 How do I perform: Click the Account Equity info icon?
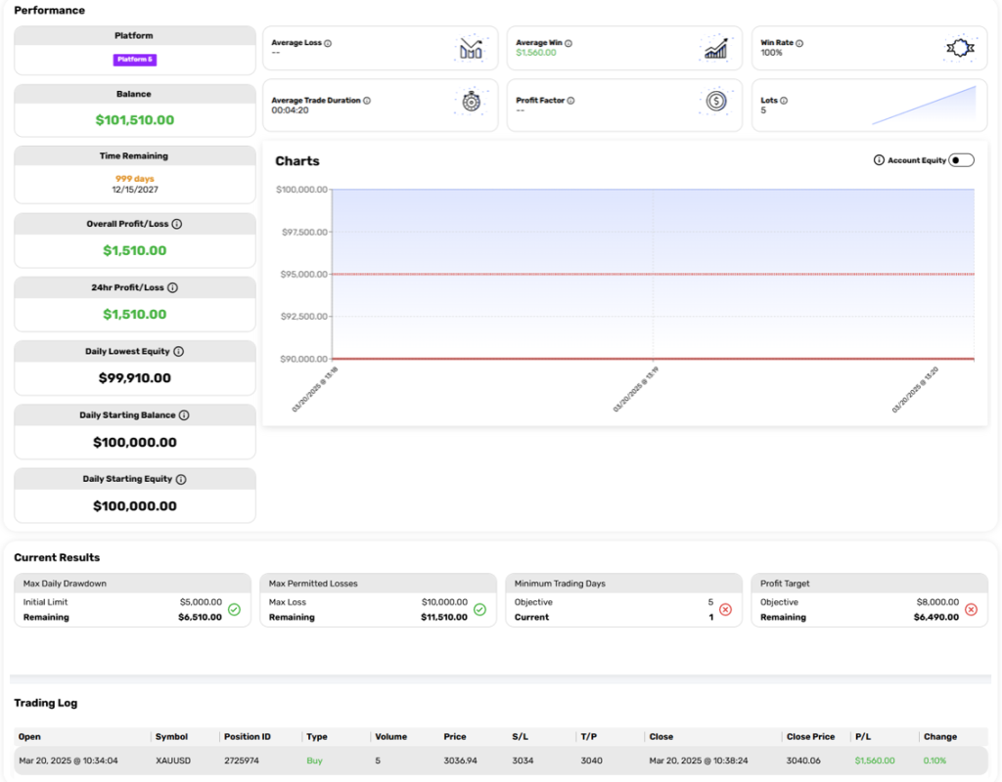[x=880, y=160]
